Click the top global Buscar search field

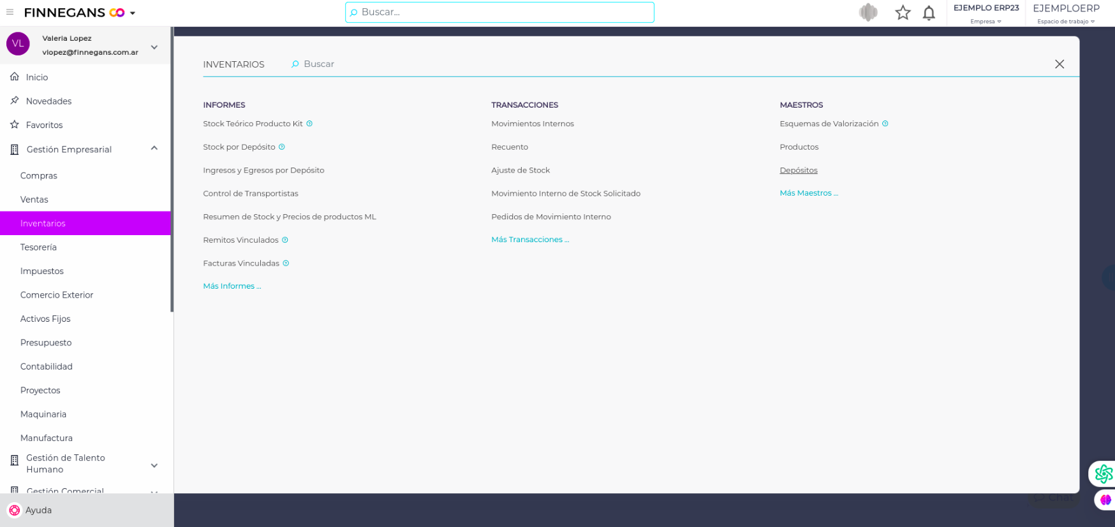tap(499, 12)
